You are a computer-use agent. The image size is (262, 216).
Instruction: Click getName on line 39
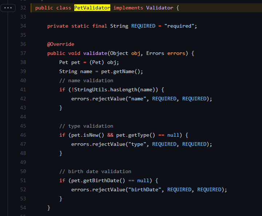pos(124,71)
